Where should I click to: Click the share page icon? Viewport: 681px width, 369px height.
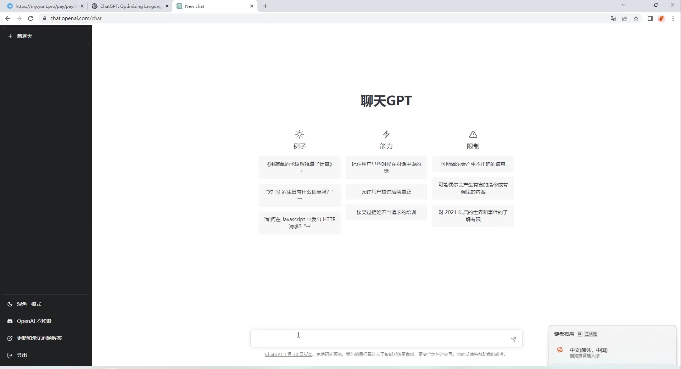click(x=625, y=18)
